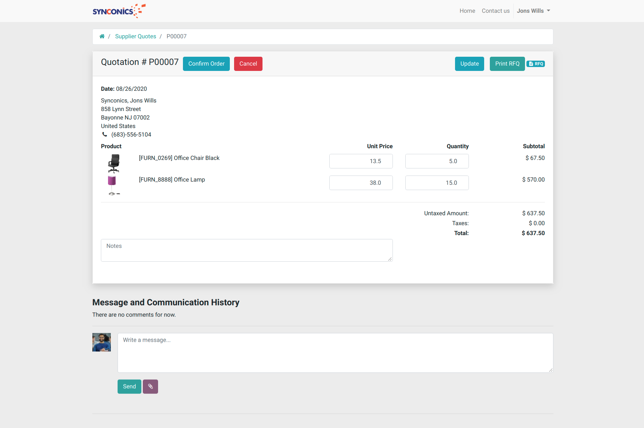This screenshot has height=428, width=644.
Task: Click the RFQ document badge icon
Action: [x=536, y=64]
